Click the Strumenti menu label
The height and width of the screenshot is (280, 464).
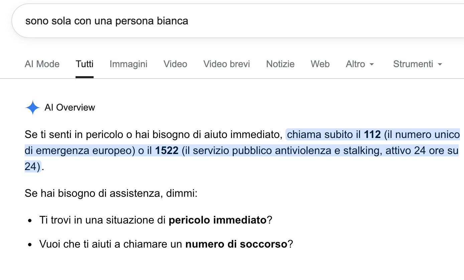413,64
